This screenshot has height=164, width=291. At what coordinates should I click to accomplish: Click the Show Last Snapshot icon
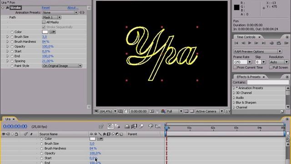coord(157,111)
